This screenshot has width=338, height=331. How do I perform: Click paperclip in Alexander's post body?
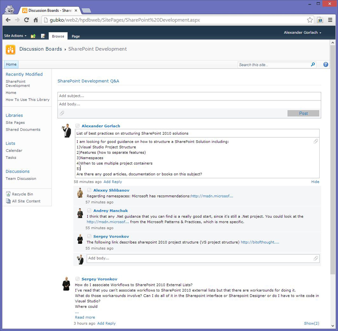pos(315,141)
